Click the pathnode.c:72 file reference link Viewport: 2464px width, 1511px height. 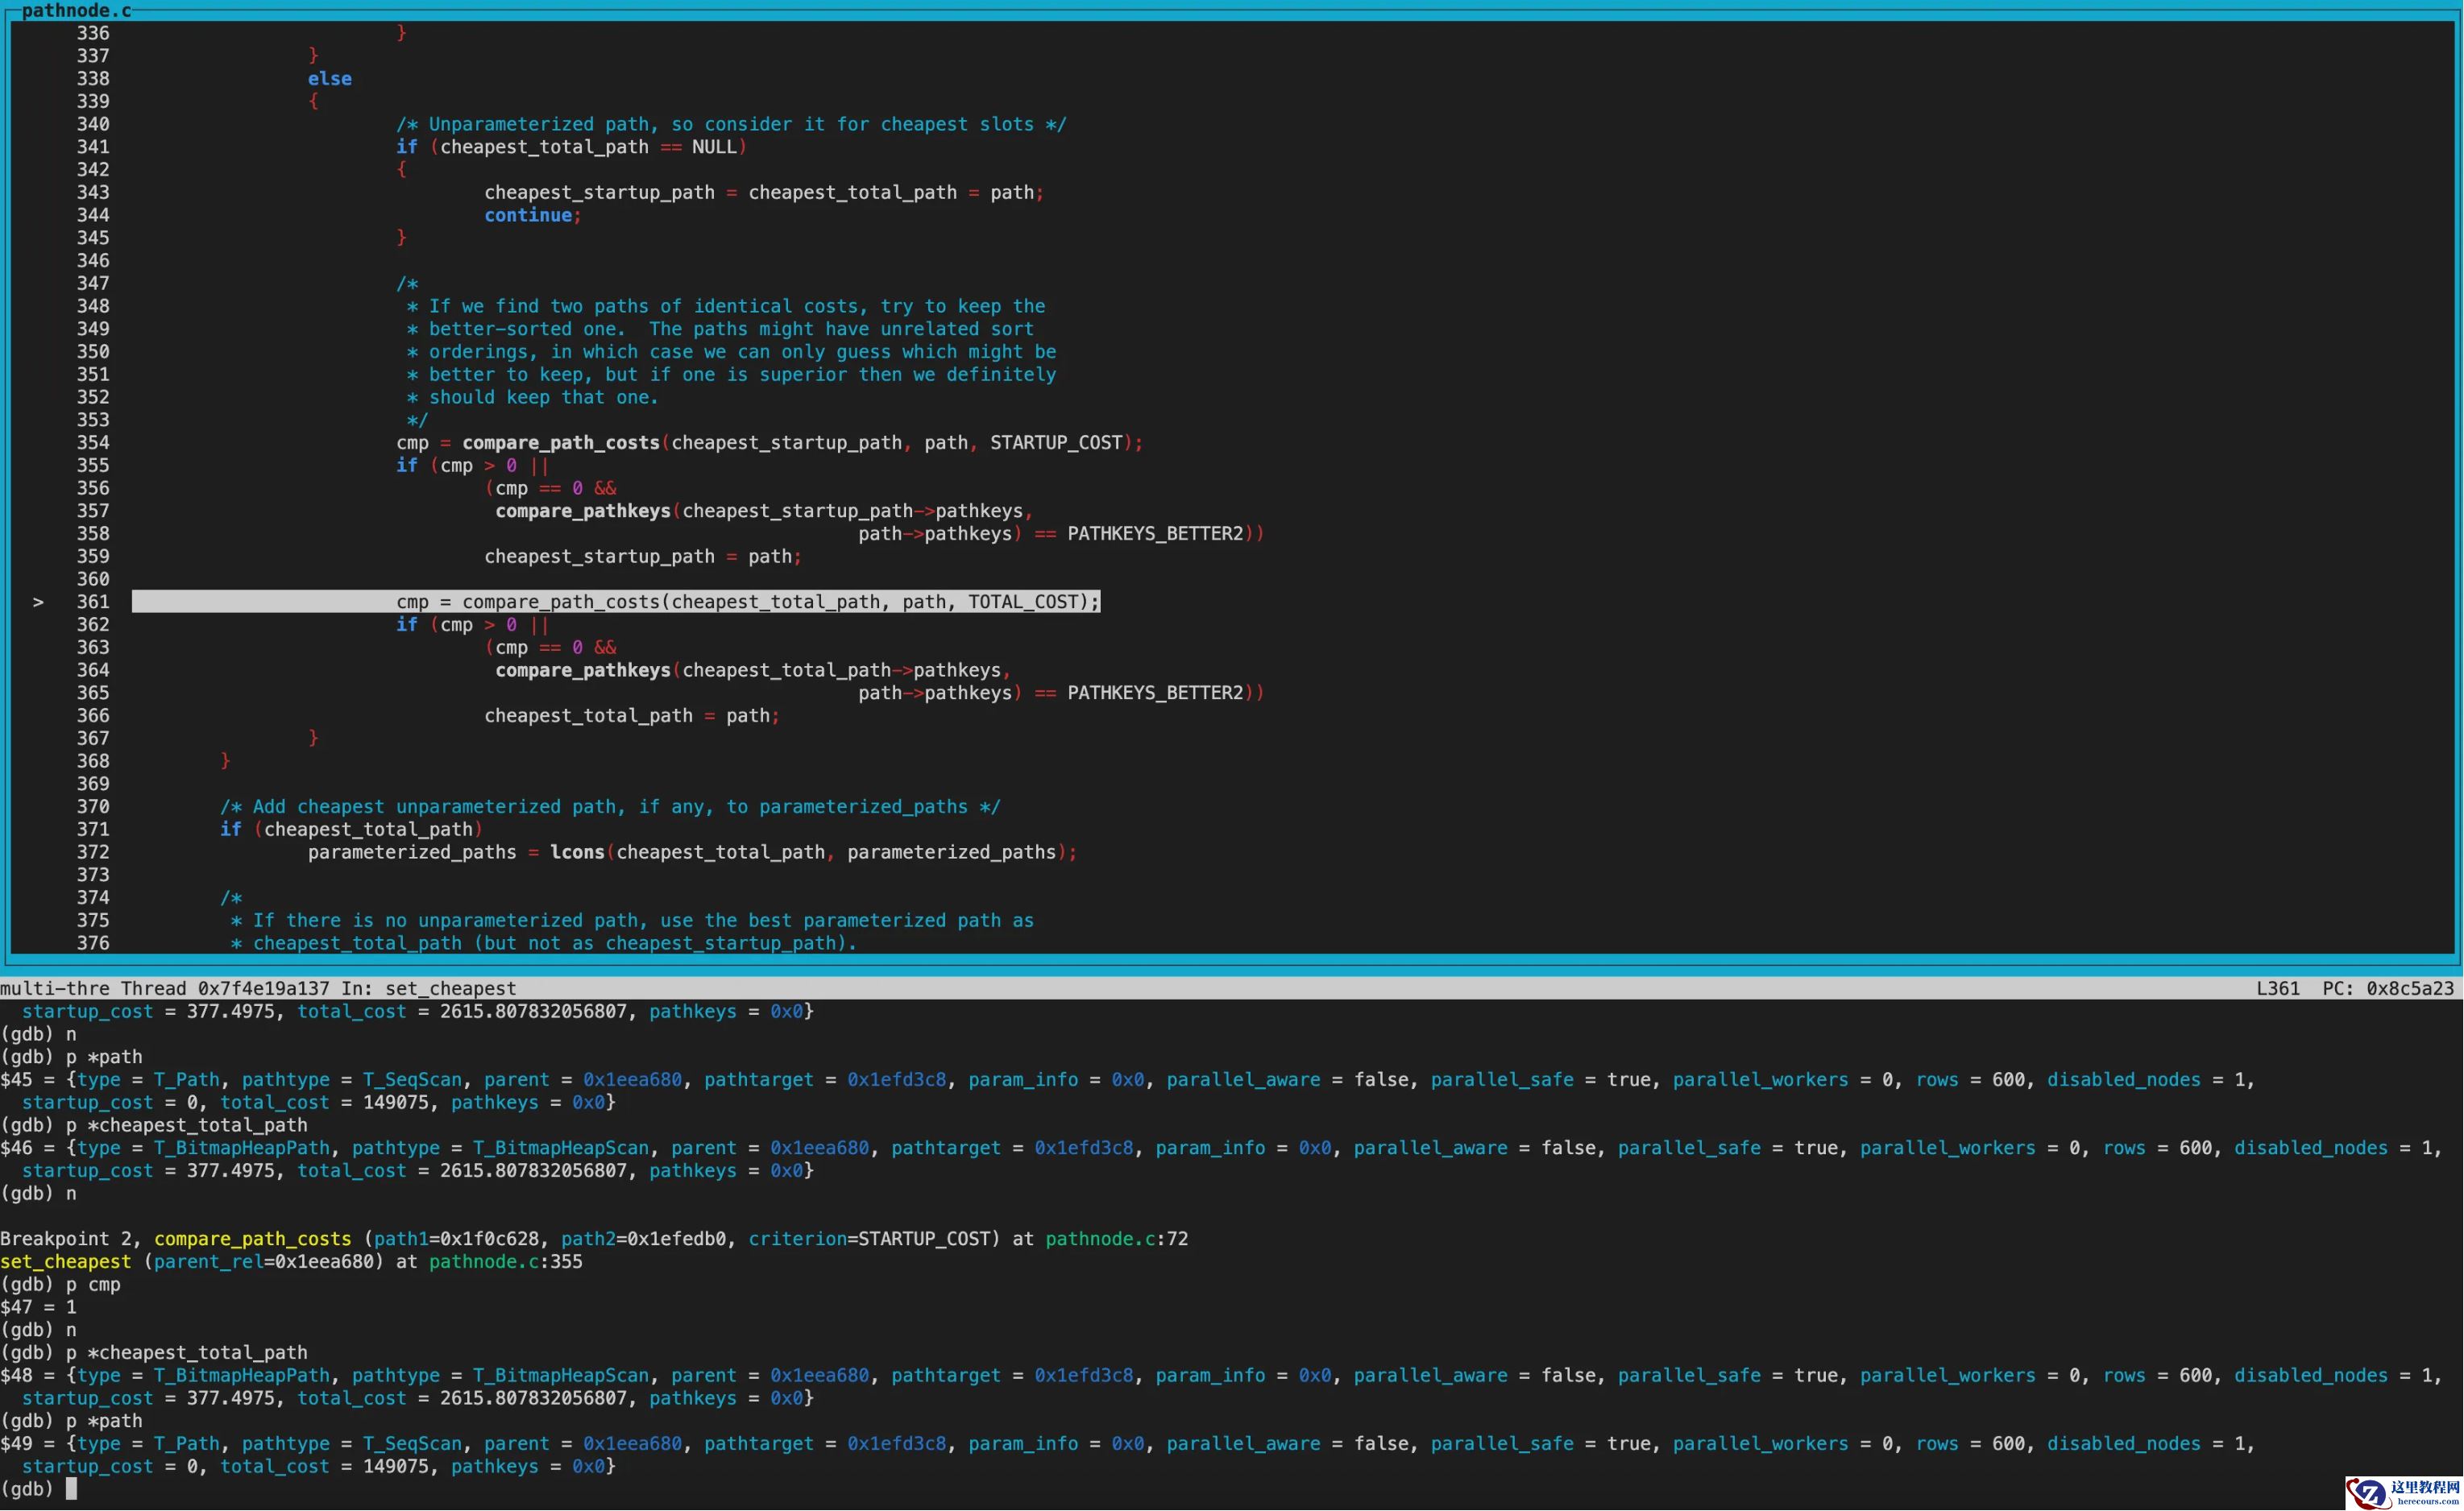click(x=1116, y=1240)
